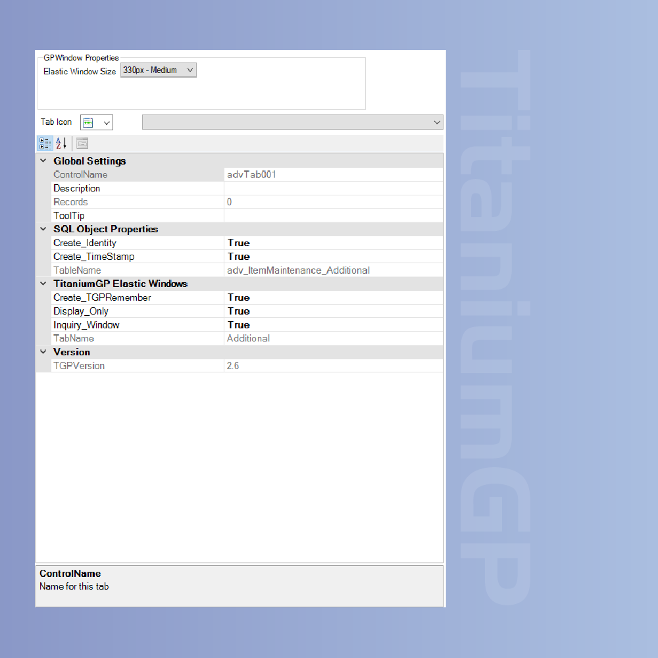The width and height of the screenshot is (658, 658).
Task: Select the Create_Identity property label
Action: (x=85, y=243)
